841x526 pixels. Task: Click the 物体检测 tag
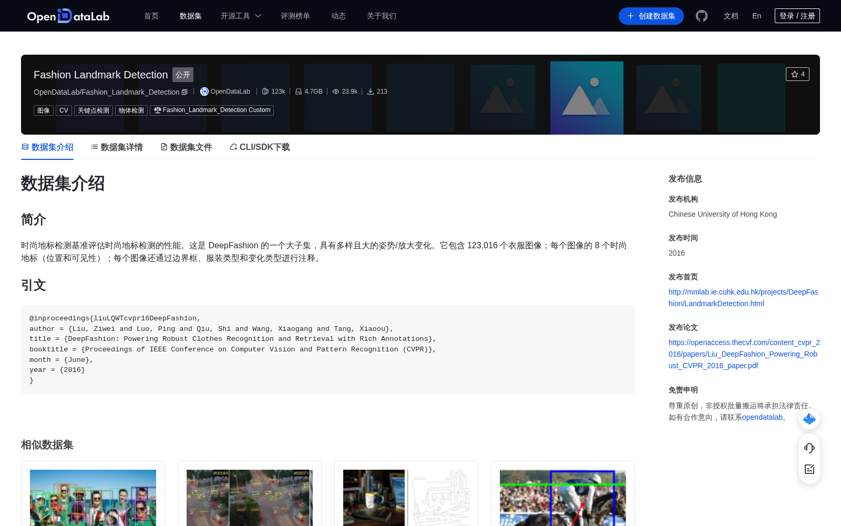tap(131, 110)
